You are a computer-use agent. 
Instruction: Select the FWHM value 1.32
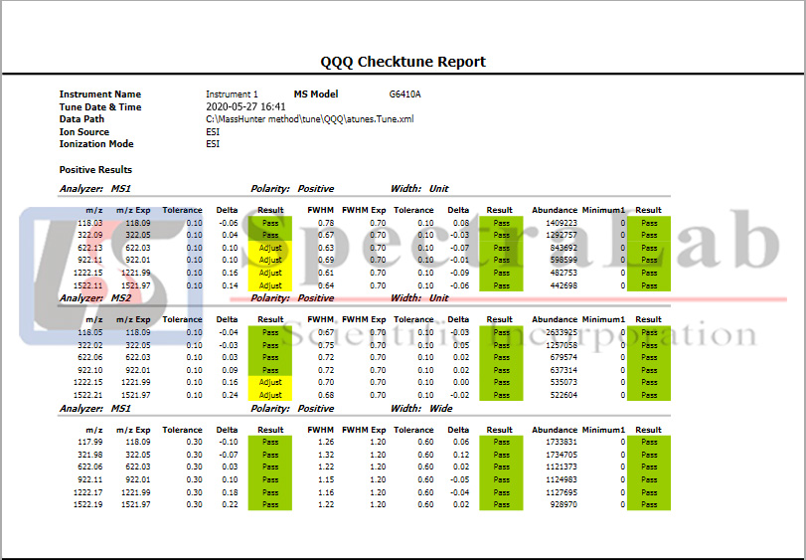pos(325,456)
